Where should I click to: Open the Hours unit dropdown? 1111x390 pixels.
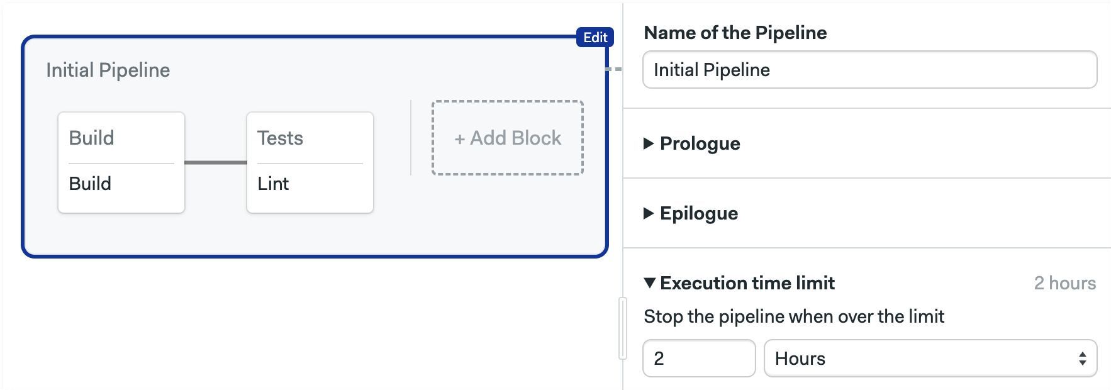[x=930, y=359]
